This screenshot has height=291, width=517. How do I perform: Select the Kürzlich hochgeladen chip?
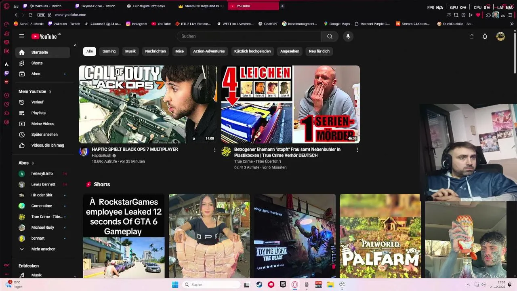252,51
